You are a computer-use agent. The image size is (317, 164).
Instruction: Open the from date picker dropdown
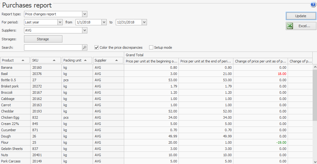point(104,22)
